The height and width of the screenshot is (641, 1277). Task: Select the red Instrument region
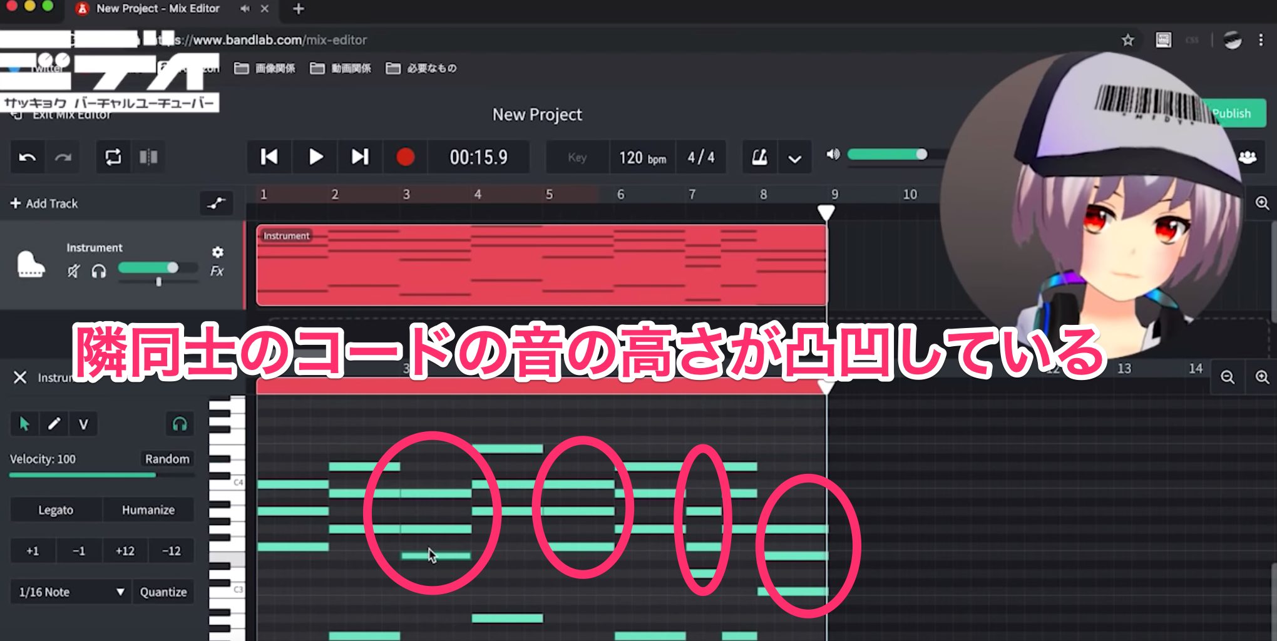coord(541,265)
